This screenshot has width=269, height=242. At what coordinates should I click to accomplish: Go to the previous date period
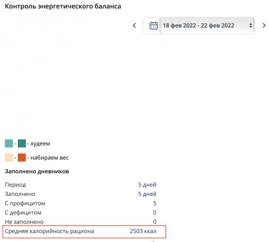coord(134,26)
